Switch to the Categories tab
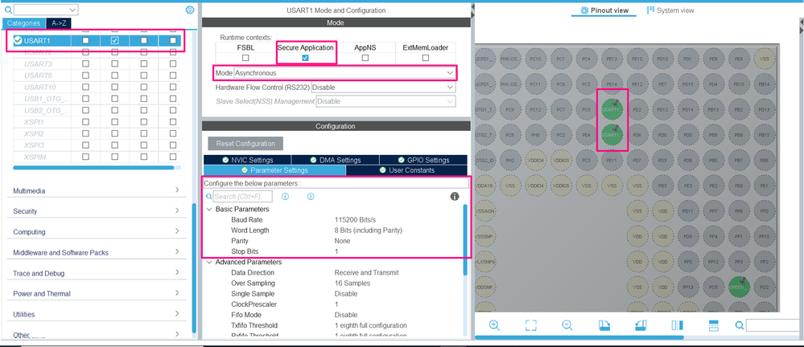This screenshot has height=347, width=804. pyautogui.click(x=23, y=23)
